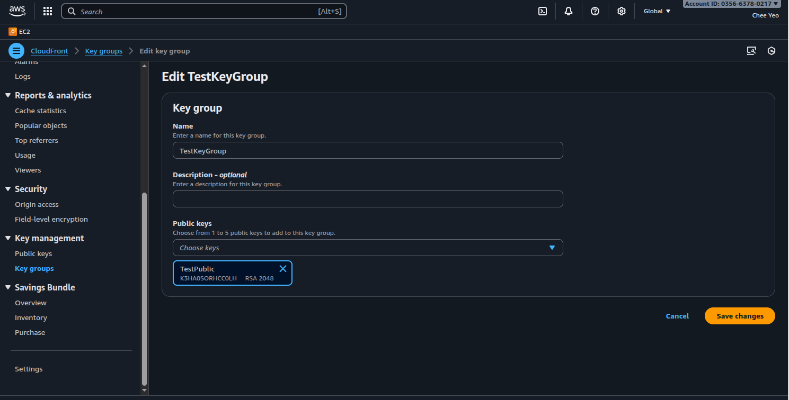Remove the TestPublic key with X
The height and width of the screenshot is (400, 789).
[283, 269]
